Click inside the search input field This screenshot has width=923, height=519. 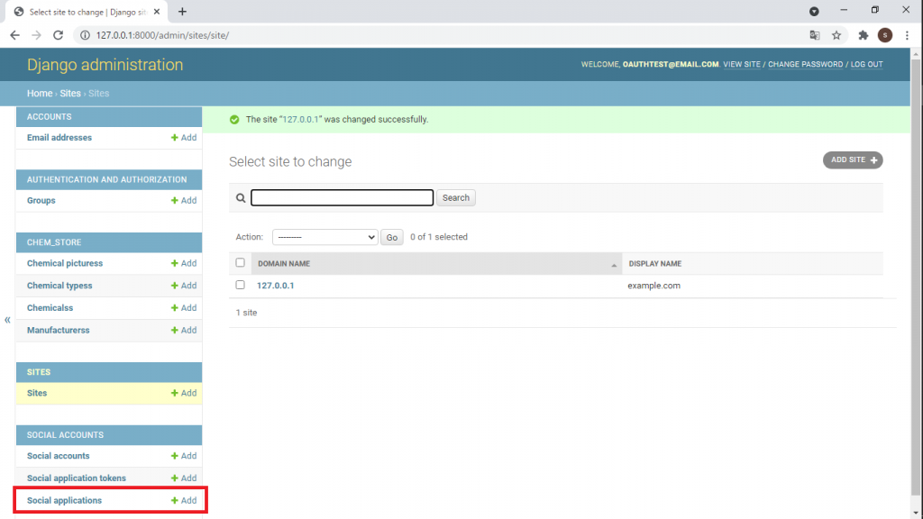pos(342,197)
